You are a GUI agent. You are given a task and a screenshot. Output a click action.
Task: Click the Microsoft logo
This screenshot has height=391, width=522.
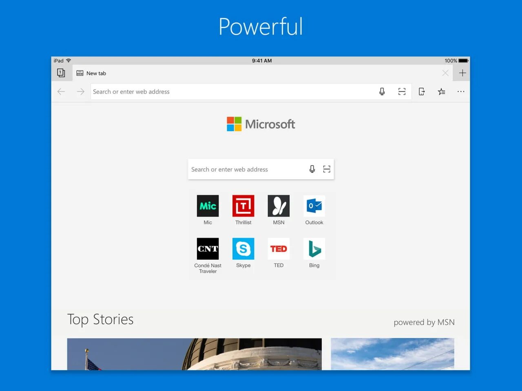tap(261, 124)
